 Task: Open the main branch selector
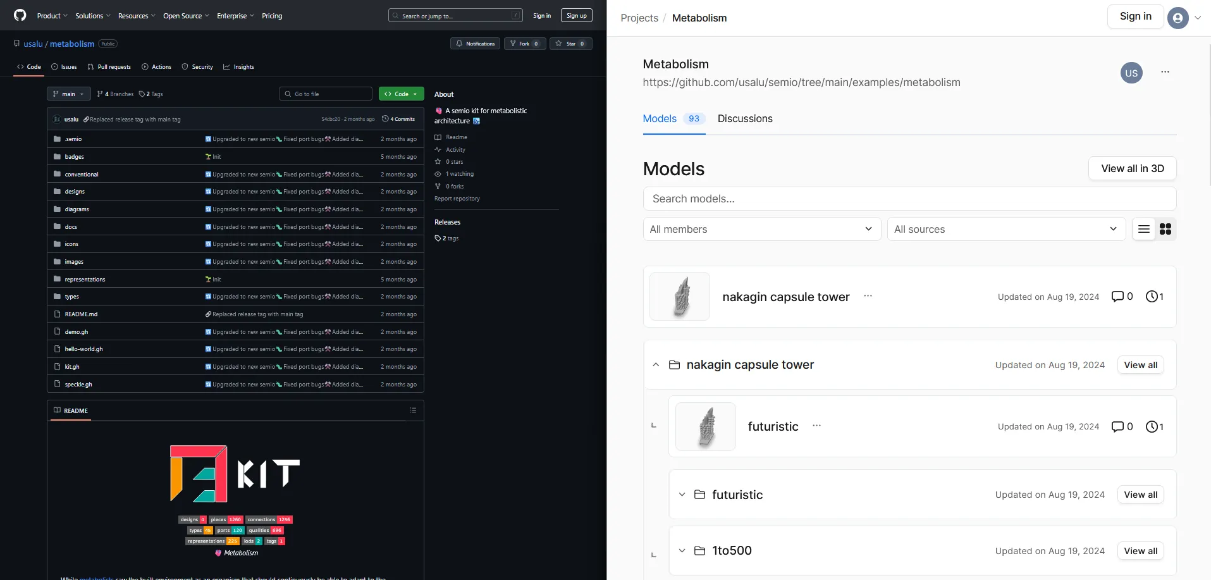(x=69, y=94)
